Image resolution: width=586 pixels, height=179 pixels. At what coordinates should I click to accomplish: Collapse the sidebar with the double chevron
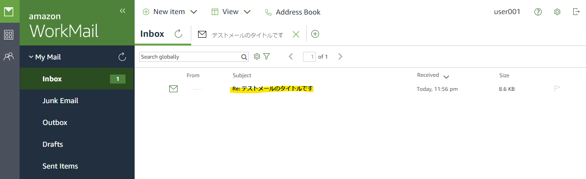(x=122, y=11)
